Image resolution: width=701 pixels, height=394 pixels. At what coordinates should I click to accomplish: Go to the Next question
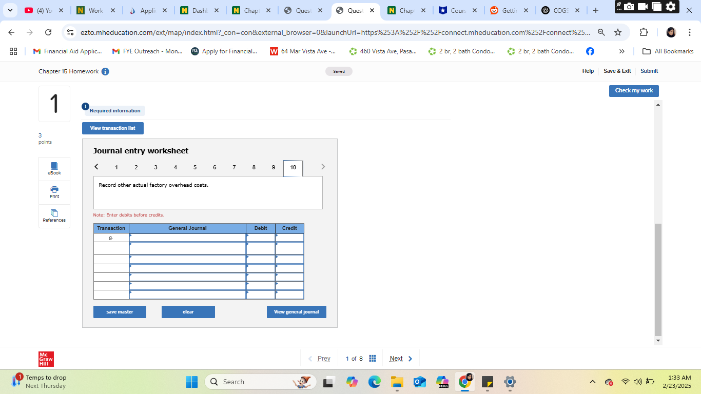(x=401, y=359)
